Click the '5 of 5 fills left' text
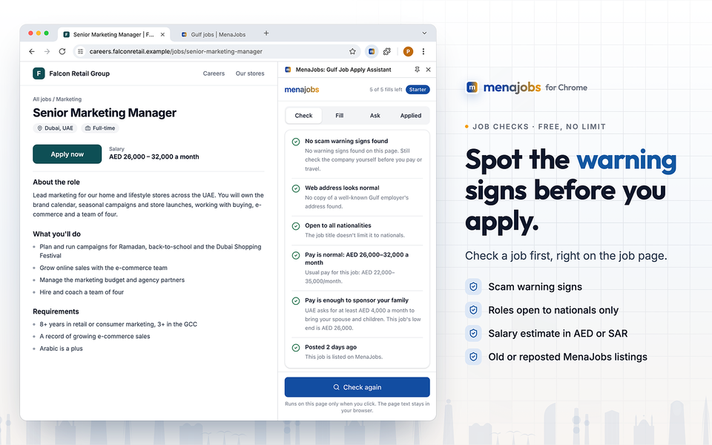This screenshot has width=712, height=445. click(x=386, y=90)
